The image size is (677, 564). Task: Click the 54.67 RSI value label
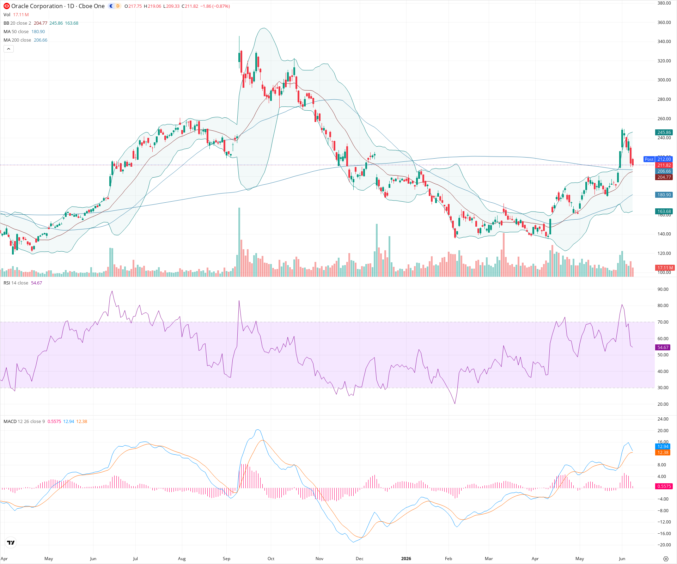coord(663,347)
